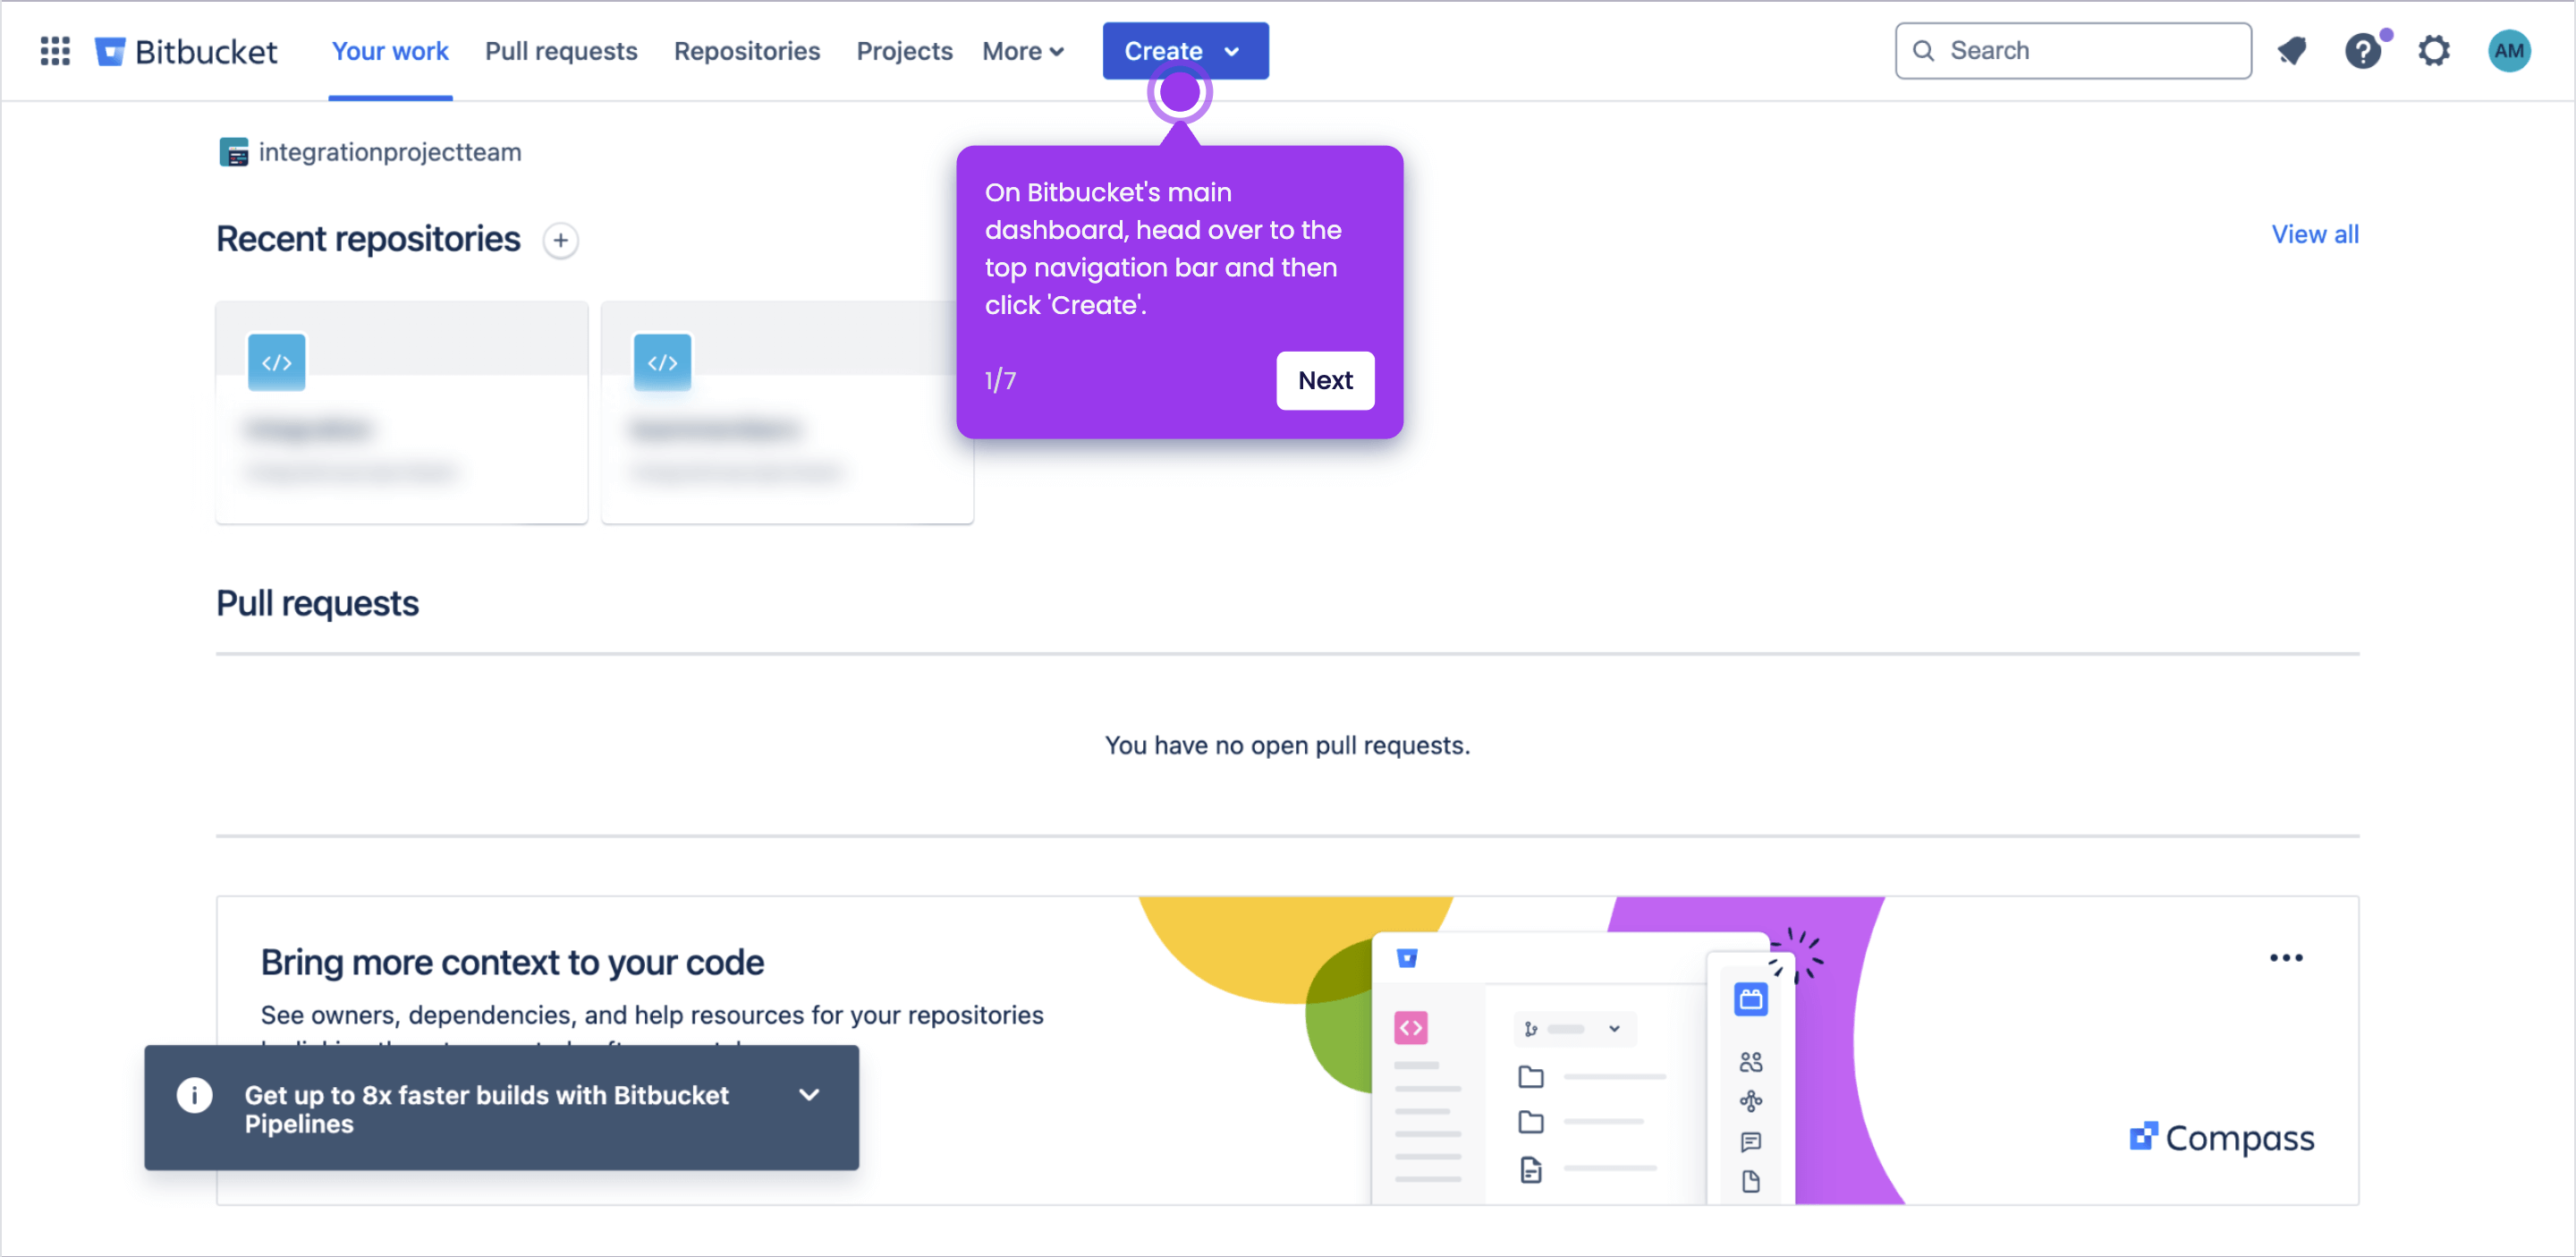The image size is (2576, 1257).
Task: Click the second repository code icon
Action: (x=663, y=363)
